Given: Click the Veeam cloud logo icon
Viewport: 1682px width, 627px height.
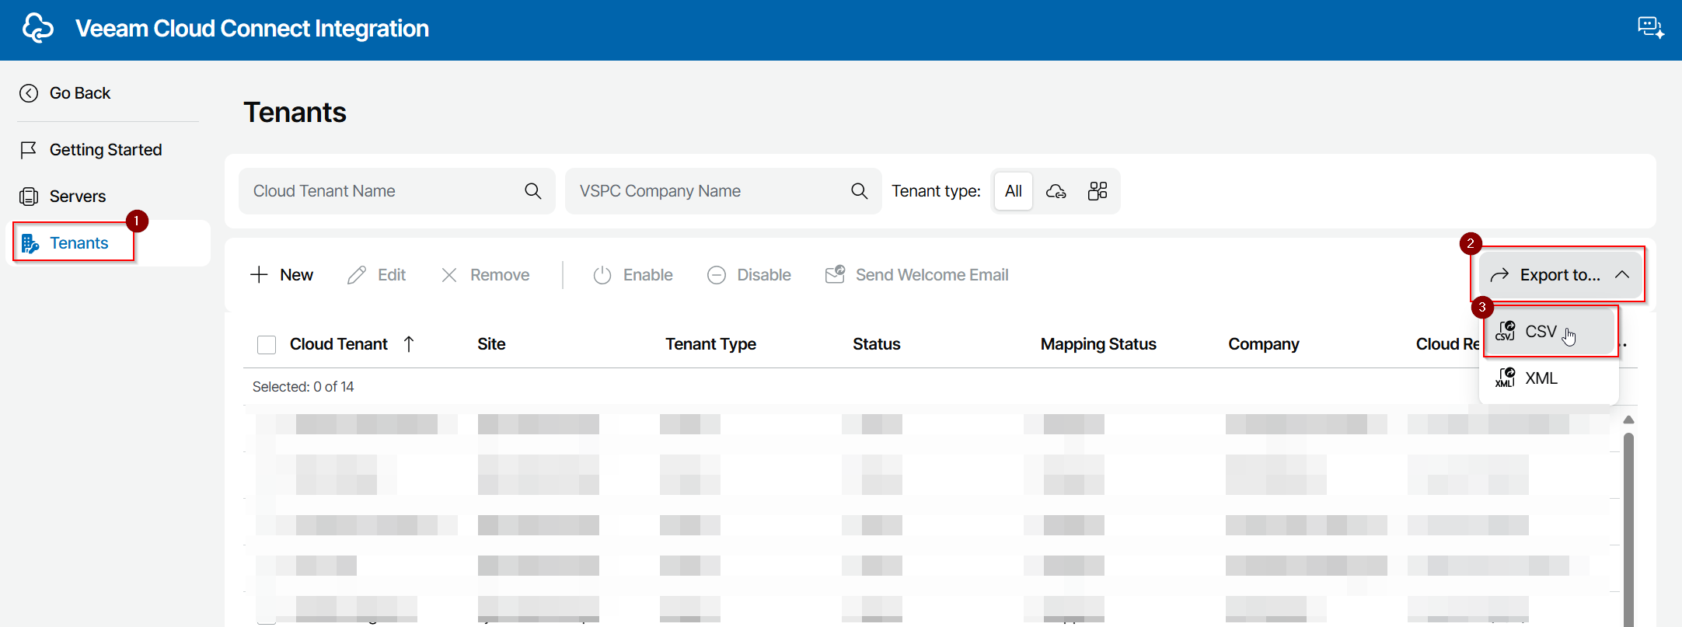Looking at the screenshot, I should (37, 28).
